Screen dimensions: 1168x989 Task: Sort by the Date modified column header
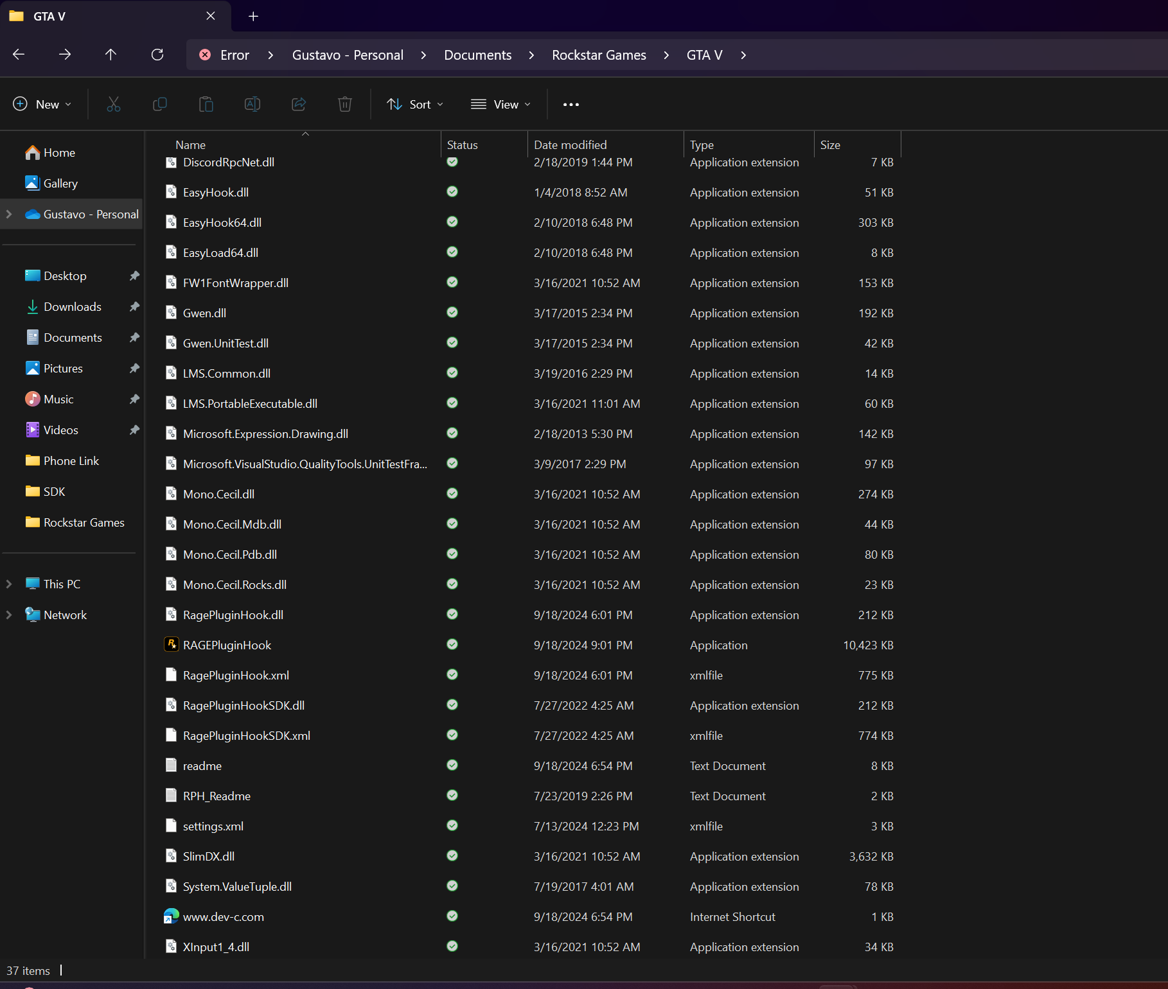click(570, 145)
